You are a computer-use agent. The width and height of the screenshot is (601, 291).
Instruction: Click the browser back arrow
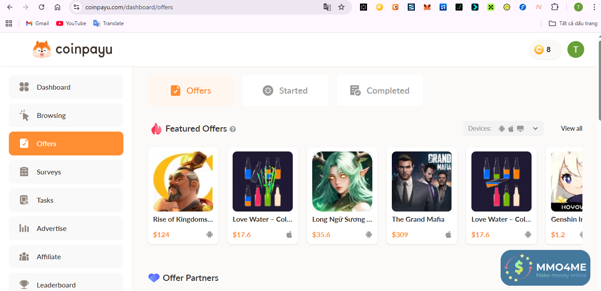point(10,7)
